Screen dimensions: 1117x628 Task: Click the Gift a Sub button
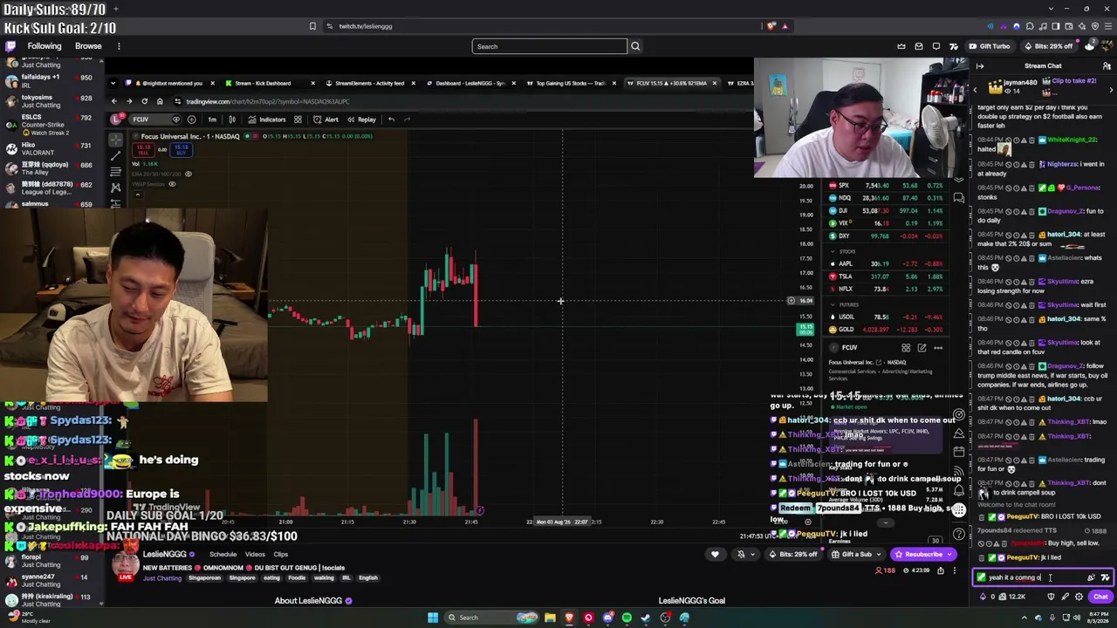852,554
